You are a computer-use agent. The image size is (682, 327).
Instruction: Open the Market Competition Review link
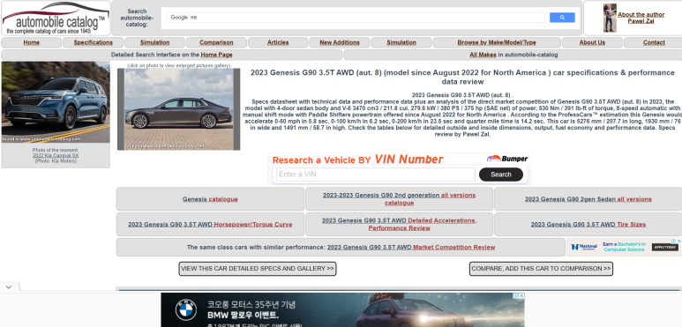[411, 247]
